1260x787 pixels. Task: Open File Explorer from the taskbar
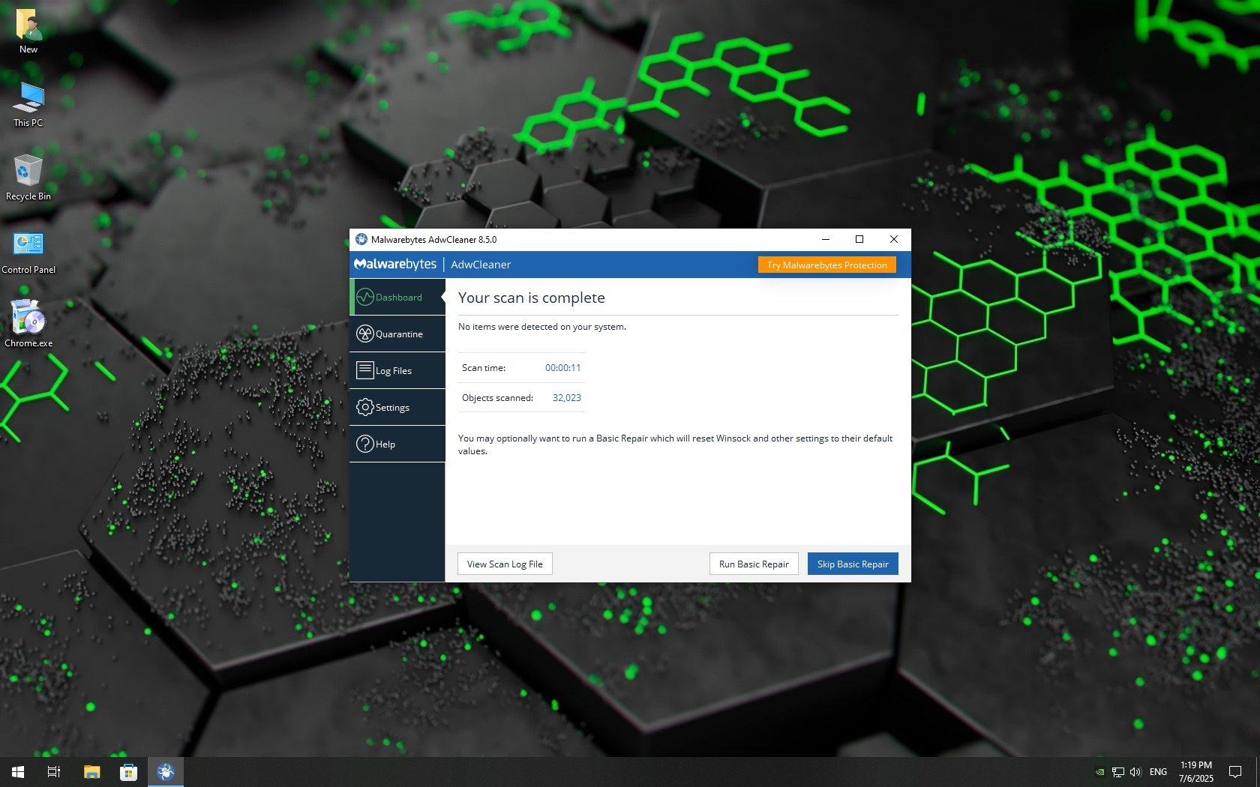point(91,772)
